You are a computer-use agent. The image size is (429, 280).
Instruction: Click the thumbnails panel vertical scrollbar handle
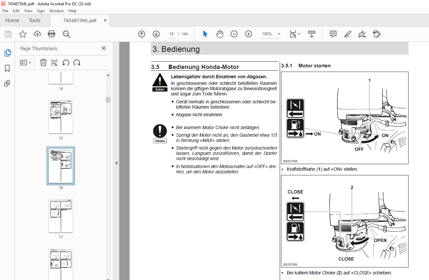(108, 100)
